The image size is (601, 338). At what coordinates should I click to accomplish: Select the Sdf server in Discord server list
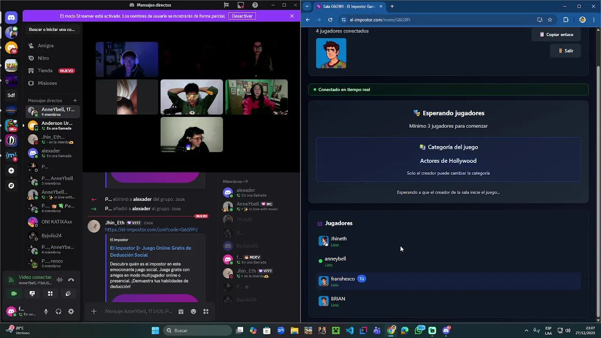coord(11,95)
